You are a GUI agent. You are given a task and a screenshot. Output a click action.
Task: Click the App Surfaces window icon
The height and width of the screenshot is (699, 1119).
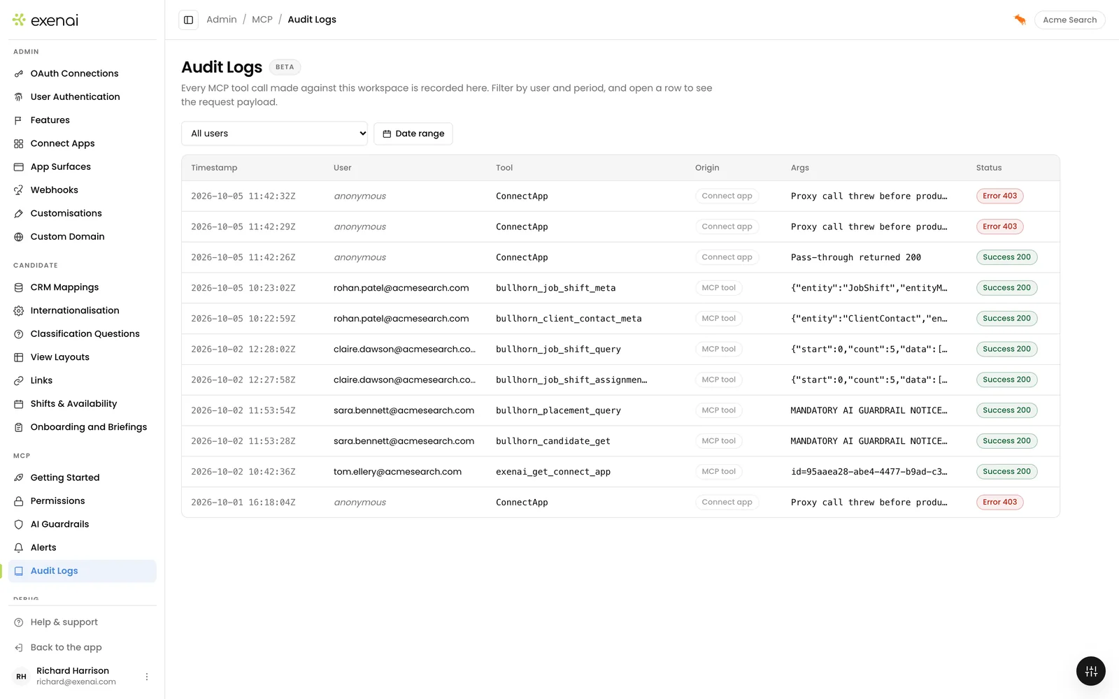(x=19, y=167)
